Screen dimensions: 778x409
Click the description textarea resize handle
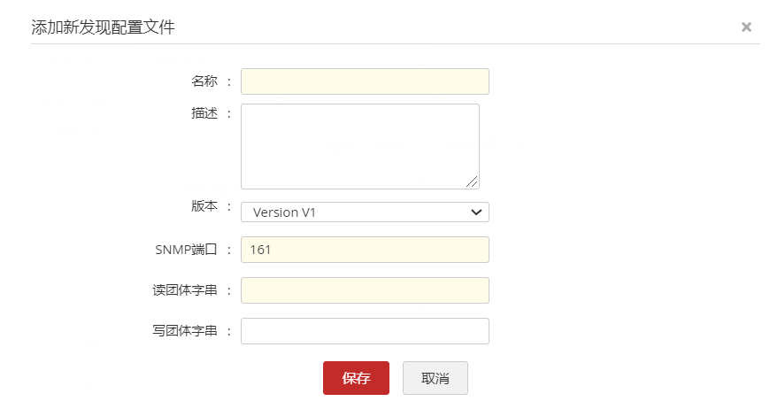(473, 182)
